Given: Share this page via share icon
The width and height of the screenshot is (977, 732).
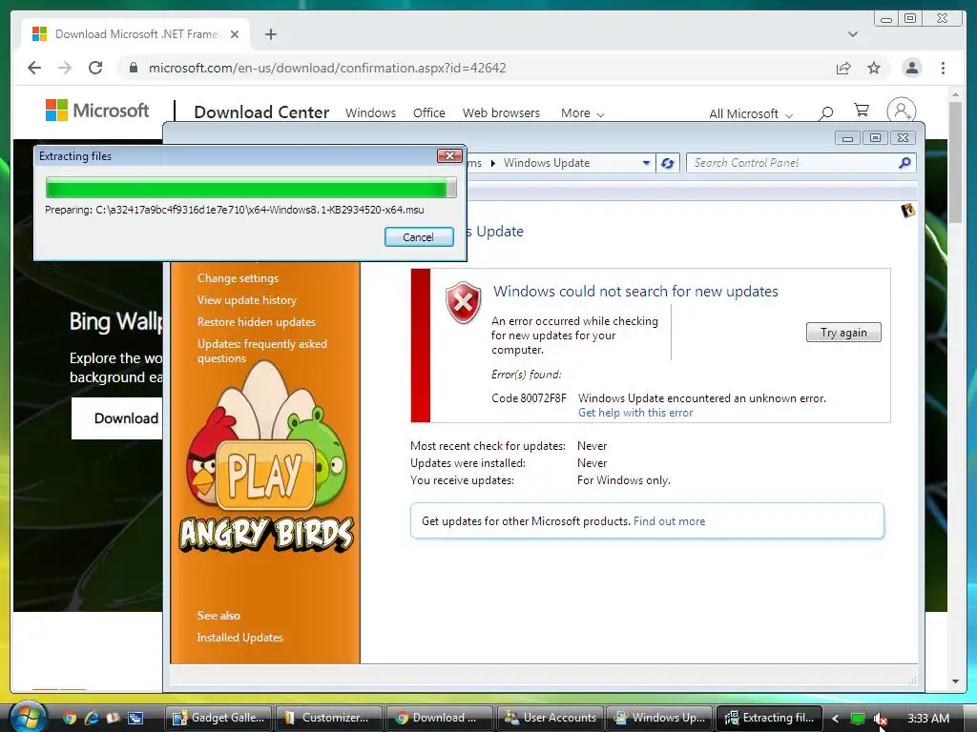Looking at the screenshot, I should tap(843, 68).
